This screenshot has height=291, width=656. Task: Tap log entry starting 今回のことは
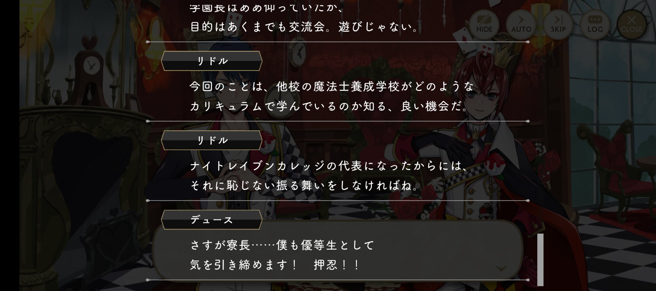tap(332, 96)
